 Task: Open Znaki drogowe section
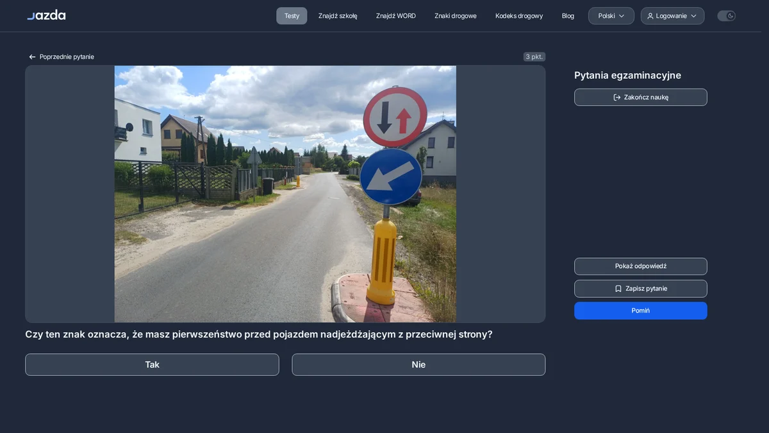pyautogui.click(x=456, y=16)
